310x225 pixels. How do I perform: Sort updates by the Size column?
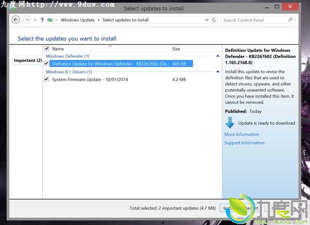coord(176,49)
